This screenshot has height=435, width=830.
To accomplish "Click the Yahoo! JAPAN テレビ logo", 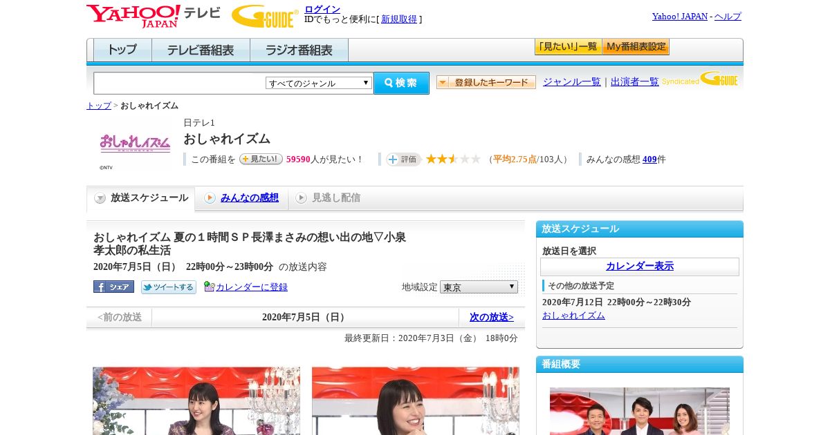I will (154, 15).
